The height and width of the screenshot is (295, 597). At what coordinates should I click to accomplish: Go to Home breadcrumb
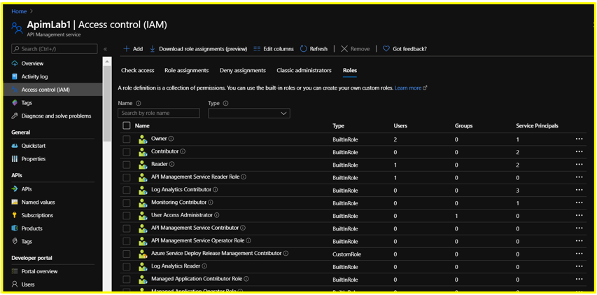pyautogui.click(x=19, y=11)
